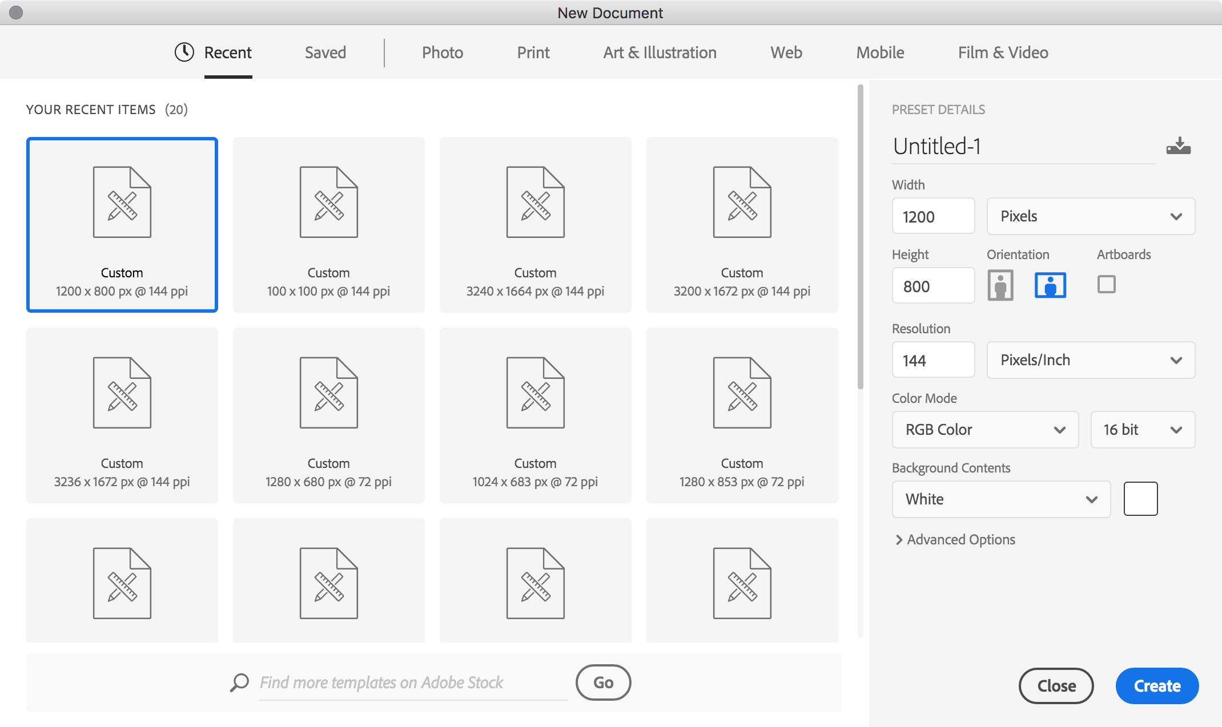Click the artboards toggle icon

click(1106, 284)
